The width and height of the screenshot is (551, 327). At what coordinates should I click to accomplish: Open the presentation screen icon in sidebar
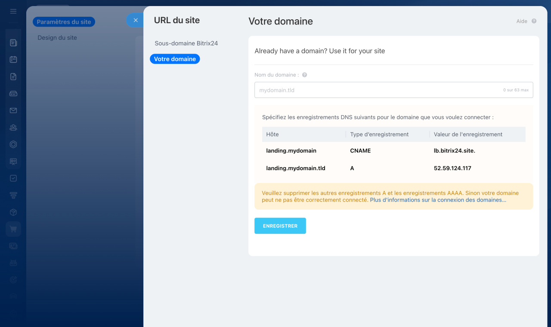(13, 161)
